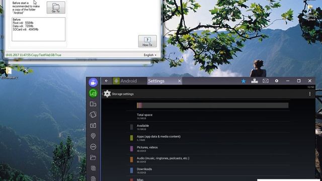Click the status log line Copy:TestFile1GB:True
The height and width of the screenshot is (181, 322).
[33, 55]
